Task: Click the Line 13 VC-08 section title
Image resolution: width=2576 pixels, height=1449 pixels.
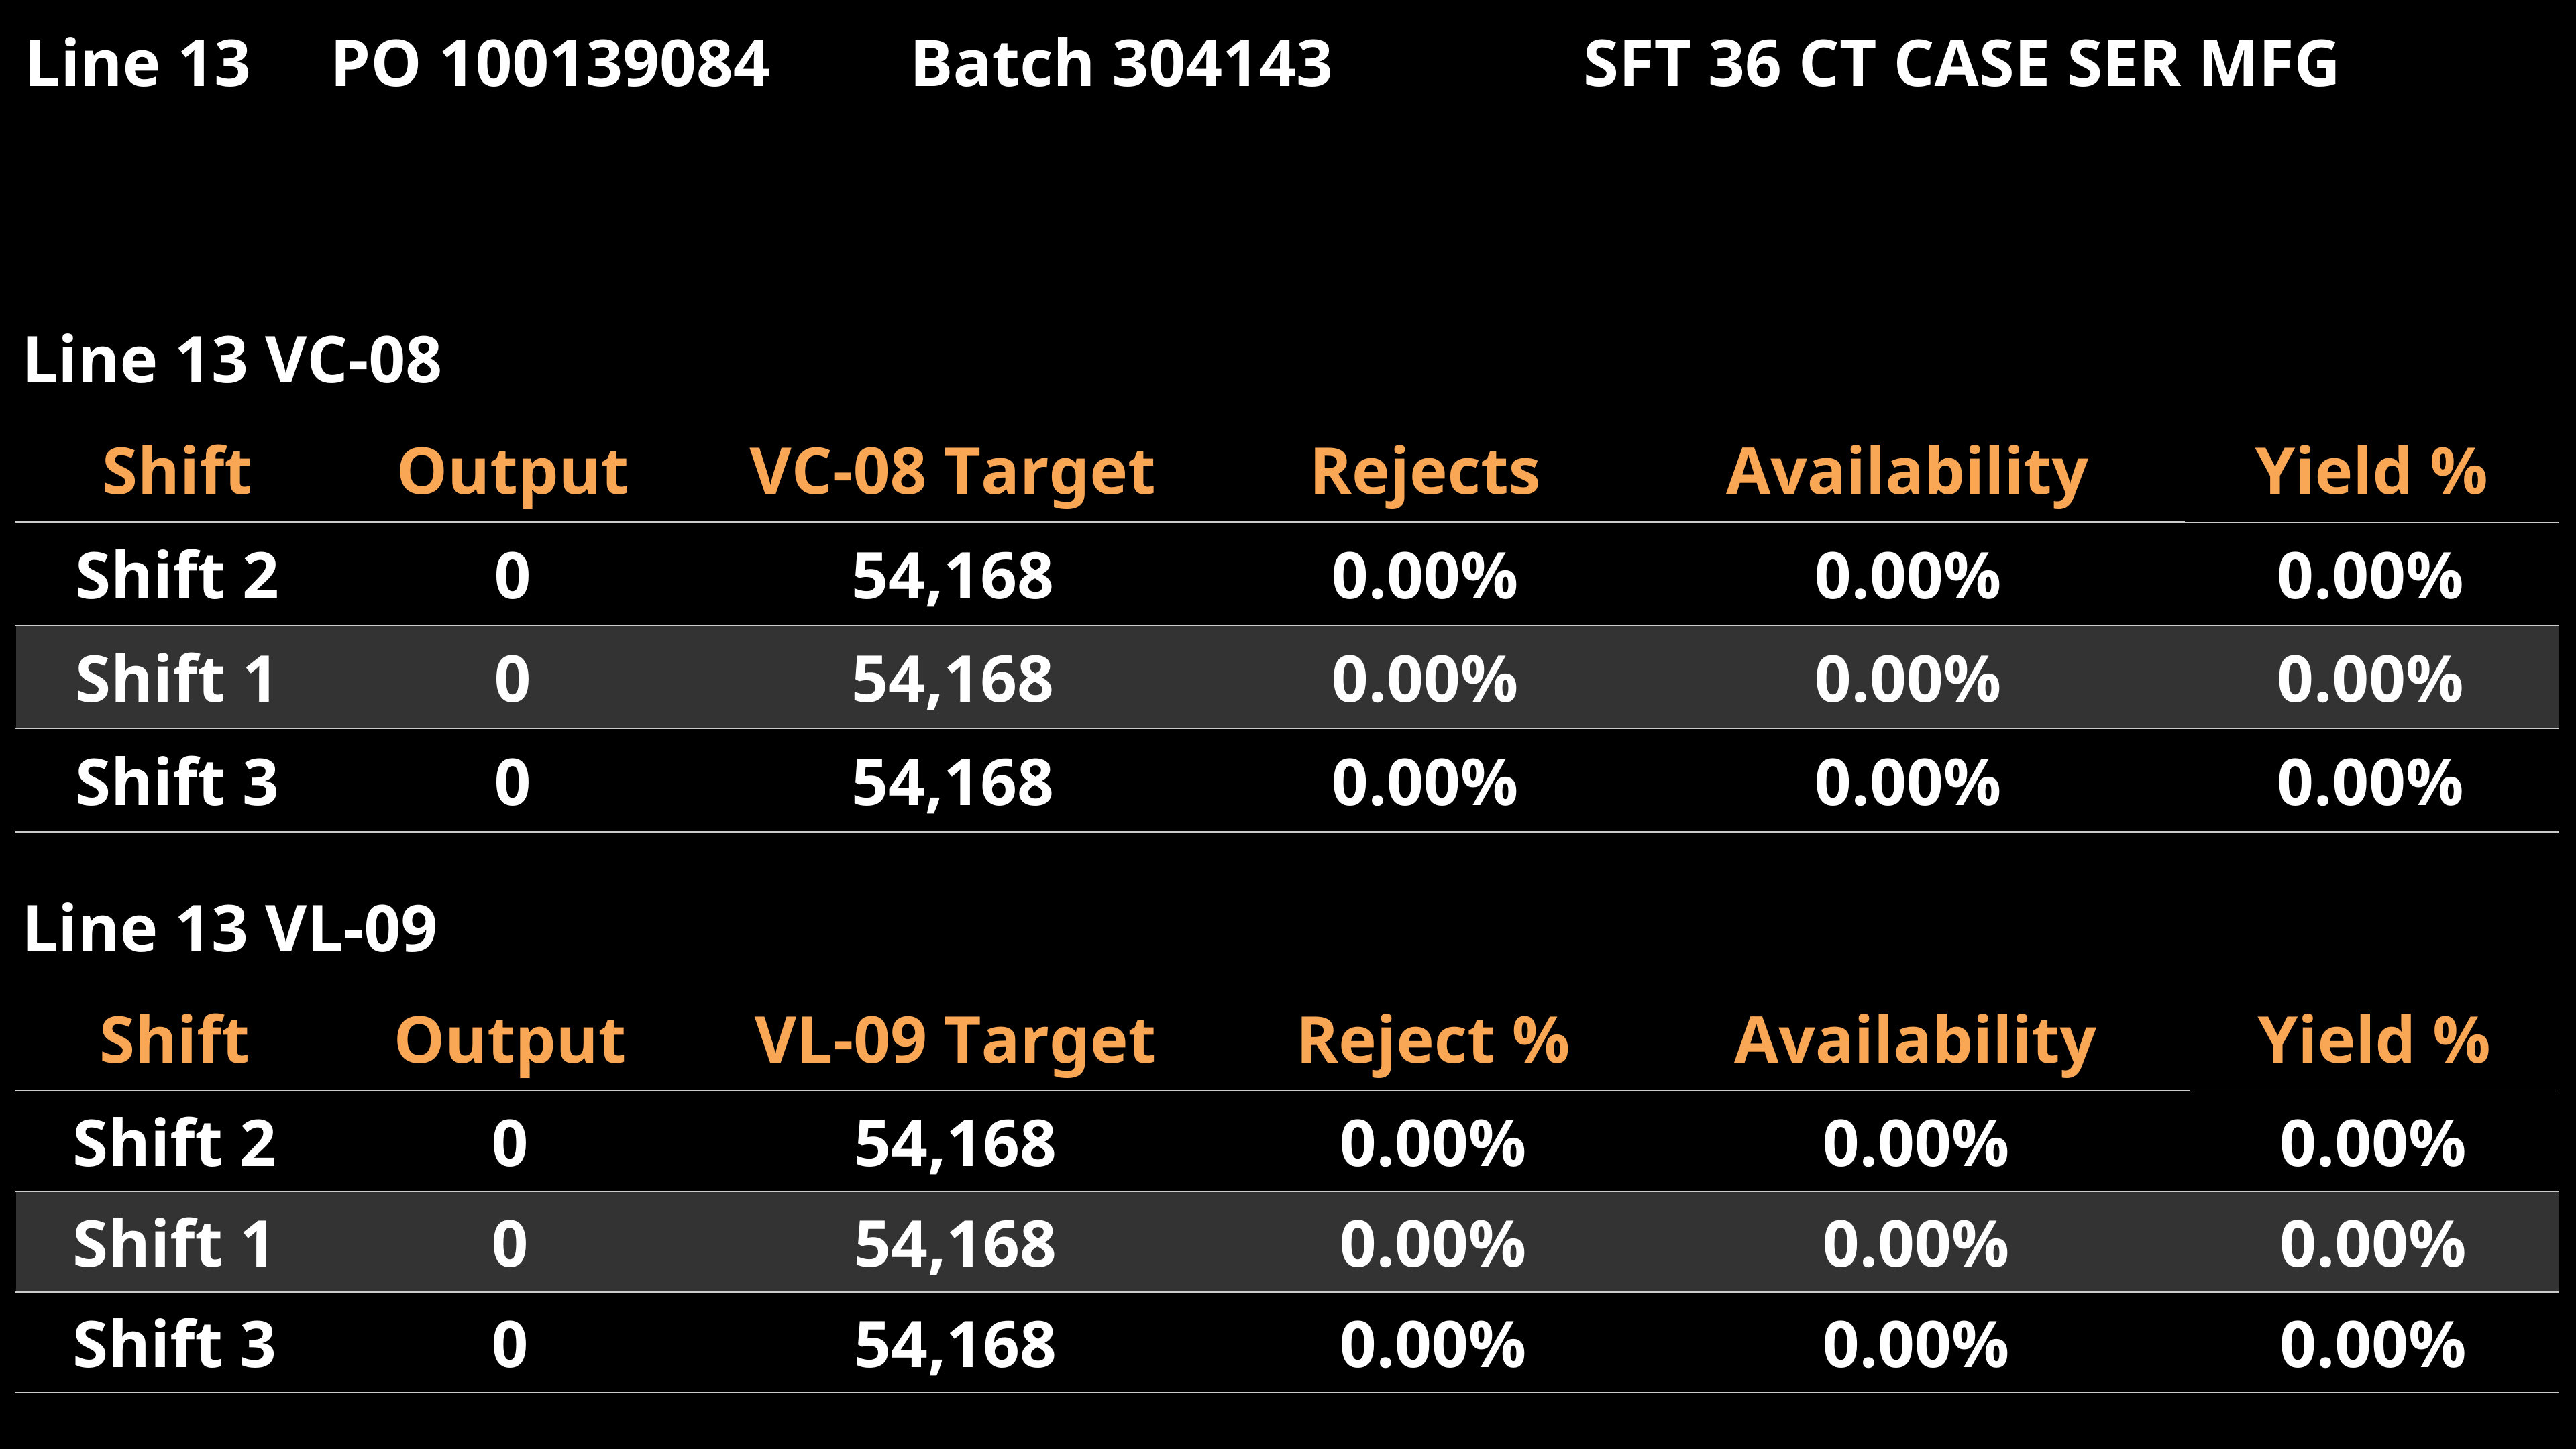Action: pyautogui.click(x=232, y=360)
